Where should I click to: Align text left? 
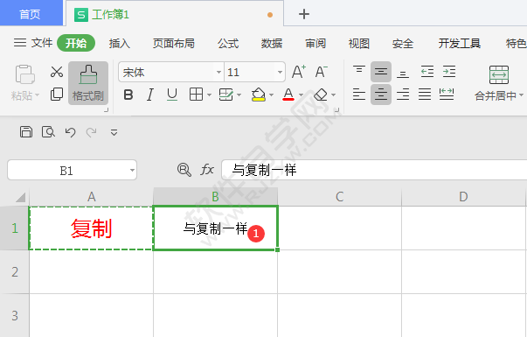coord(359,95)
